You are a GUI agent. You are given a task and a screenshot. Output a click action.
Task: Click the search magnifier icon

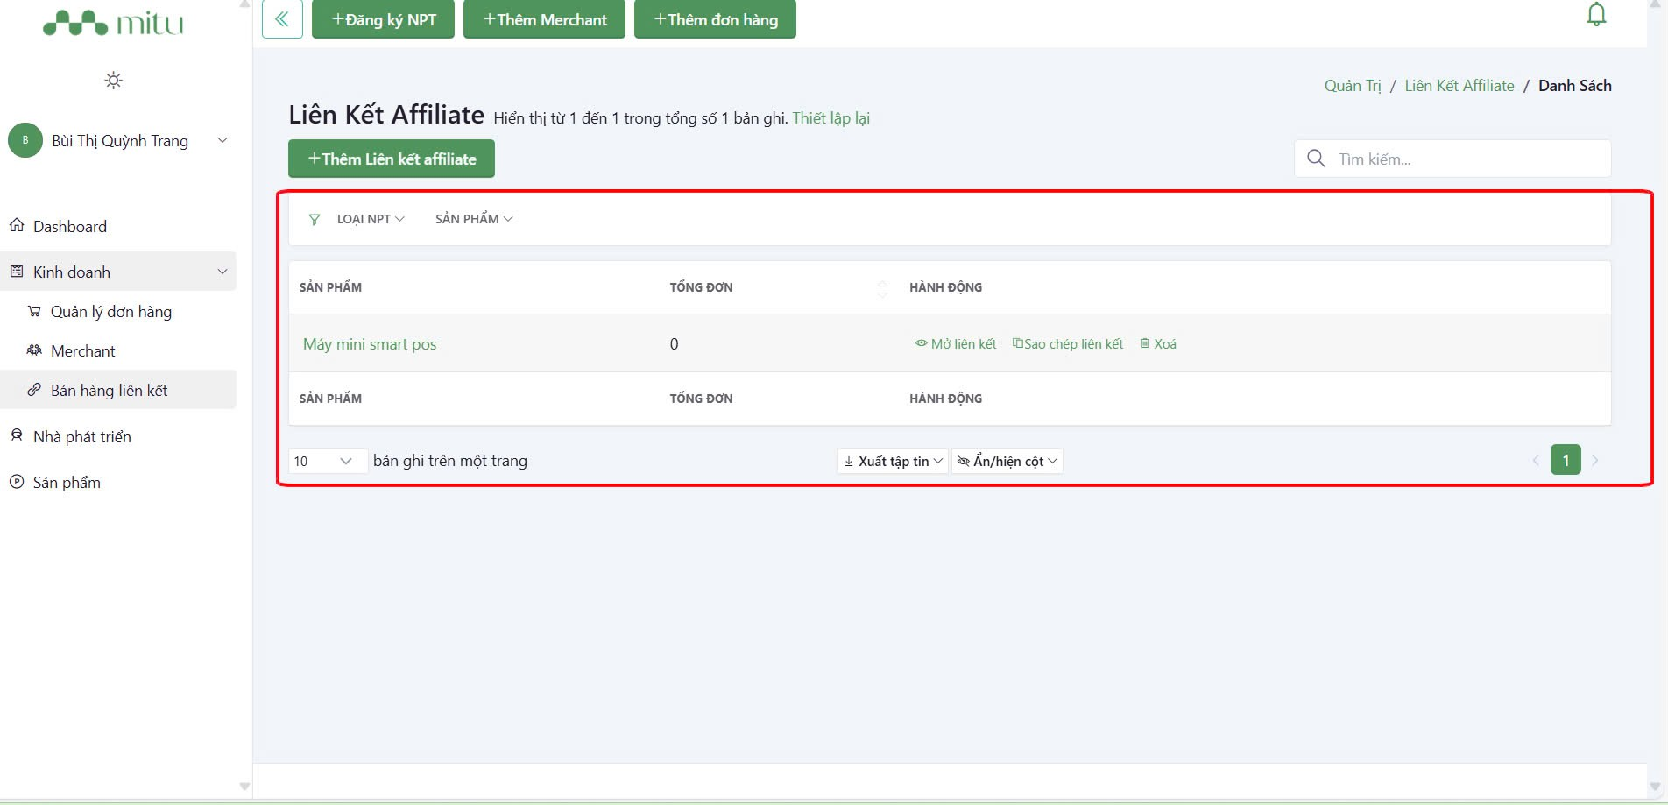(1316, 159)
